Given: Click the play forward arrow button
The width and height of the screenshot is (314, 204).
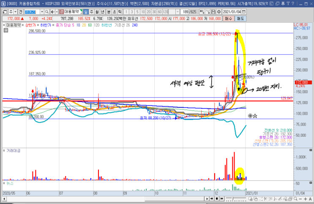Looking at the screenshot, I should click(207, 199).
